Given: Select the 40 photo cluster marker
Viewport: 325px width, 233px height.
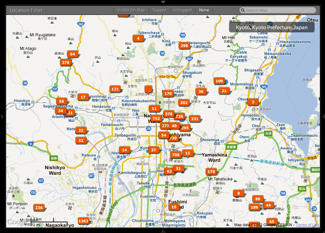Looking at the screenshot, I should tap(174, 126).
